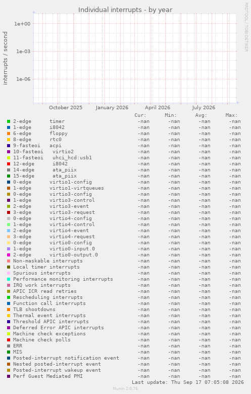Click the 'Last update' timestamp text

pyautogui.click(x=188, y=382)
